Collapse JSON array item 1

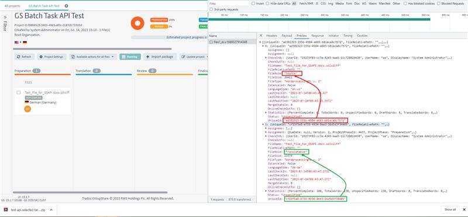(x=262, y=124)
